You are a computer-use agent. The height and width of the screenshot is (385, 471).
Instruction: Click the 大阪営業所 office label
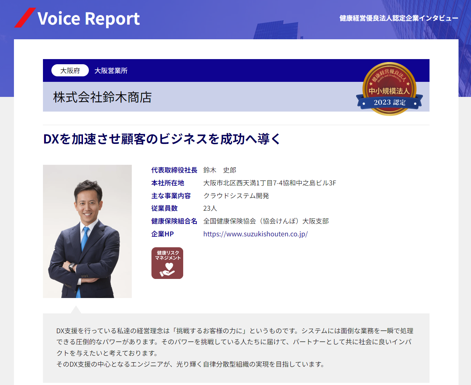111,70
